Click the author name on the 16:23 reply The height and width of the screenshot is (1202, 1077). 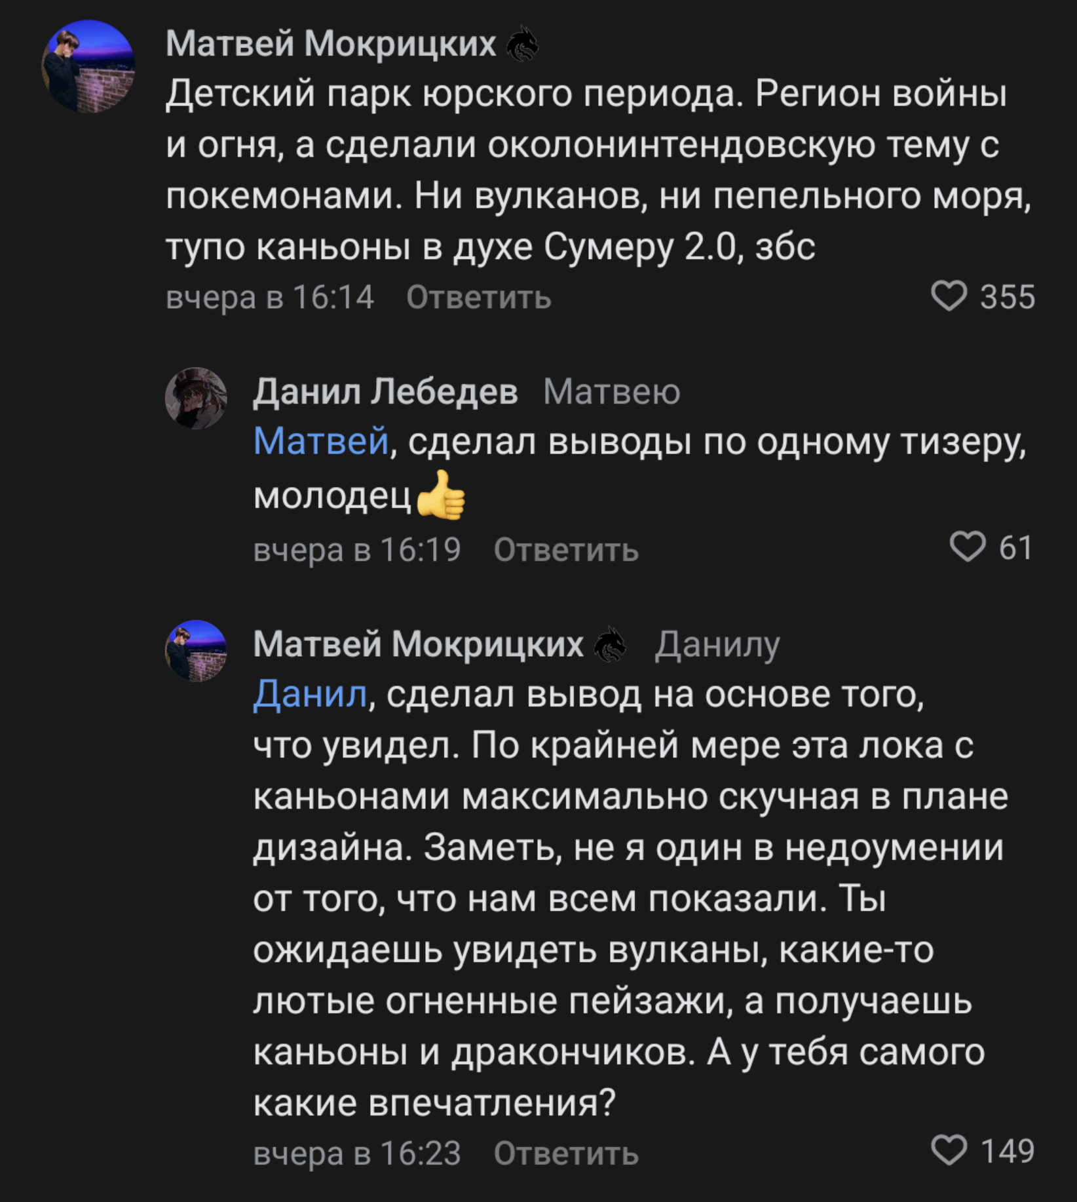tap(418, 644)
